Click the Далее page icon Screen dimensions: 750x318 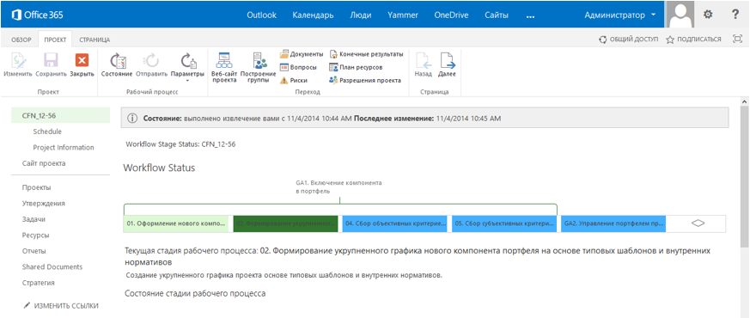[x=447, y=65]
